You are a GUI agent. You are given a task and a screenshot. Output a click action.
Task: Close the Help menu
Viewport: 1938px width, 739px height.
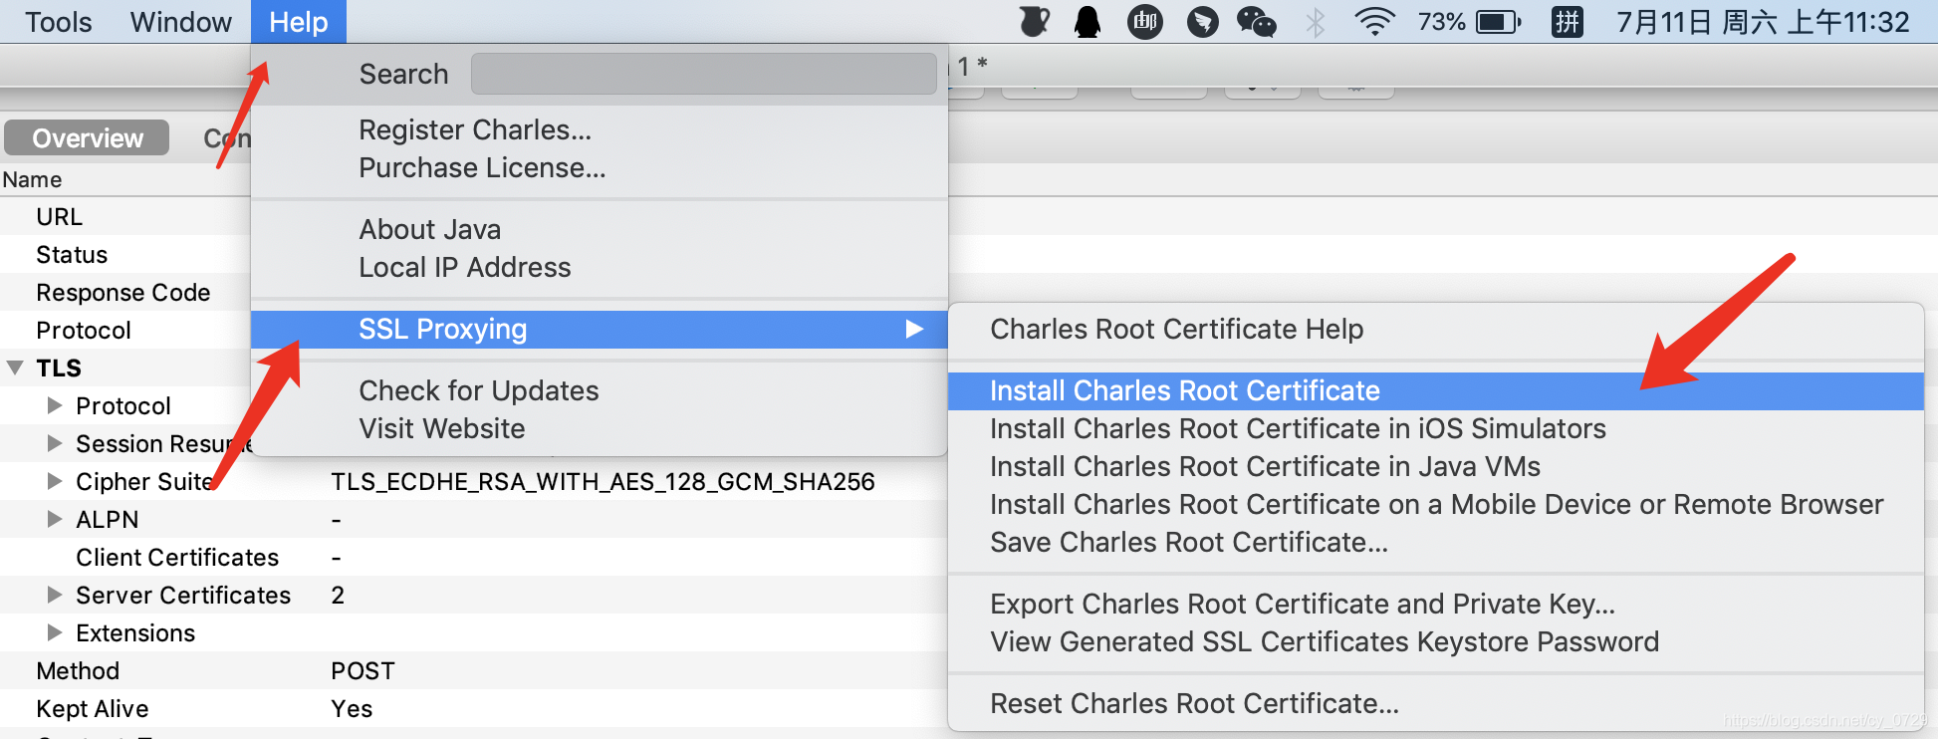click(298, 22)
